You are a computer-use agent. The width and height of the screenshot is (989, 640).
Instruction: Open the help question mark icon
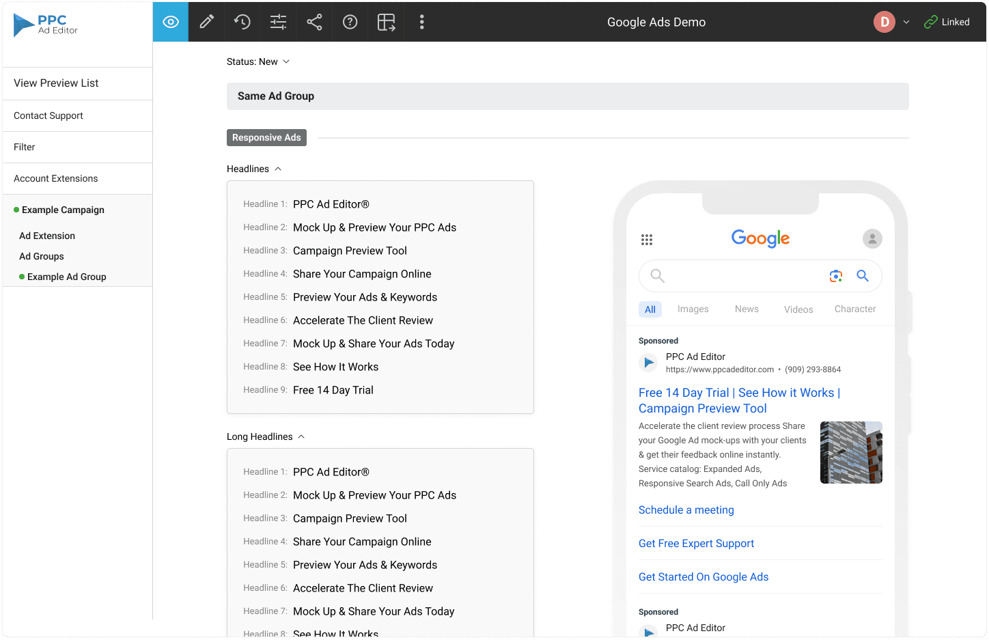click(350, 22)
